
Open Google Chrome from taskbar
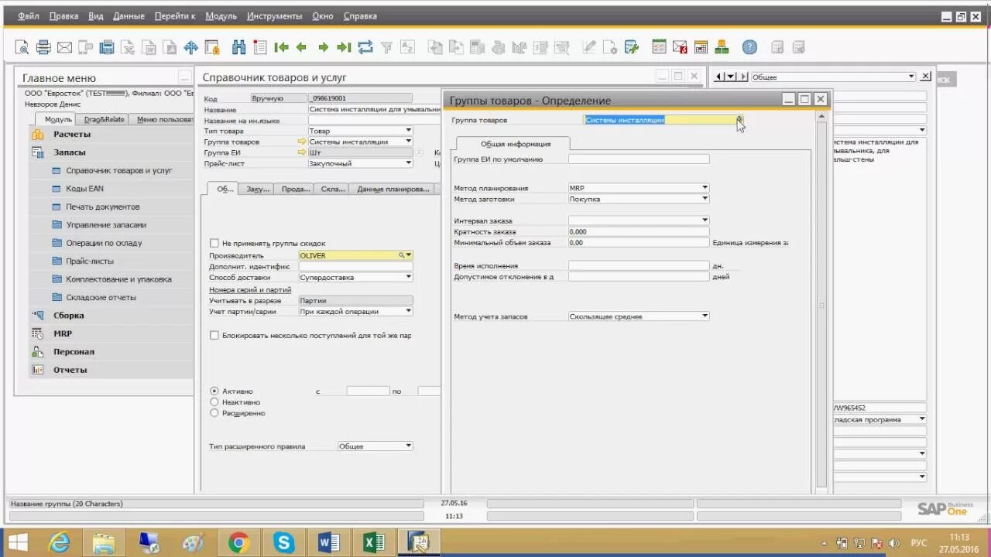pos(238,542)
